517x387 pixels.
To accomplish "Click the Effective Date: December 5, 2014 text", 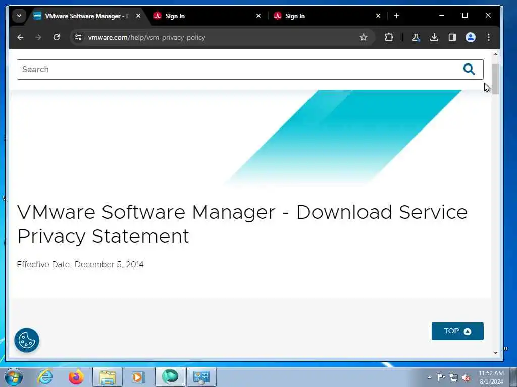I will (80, 264).
